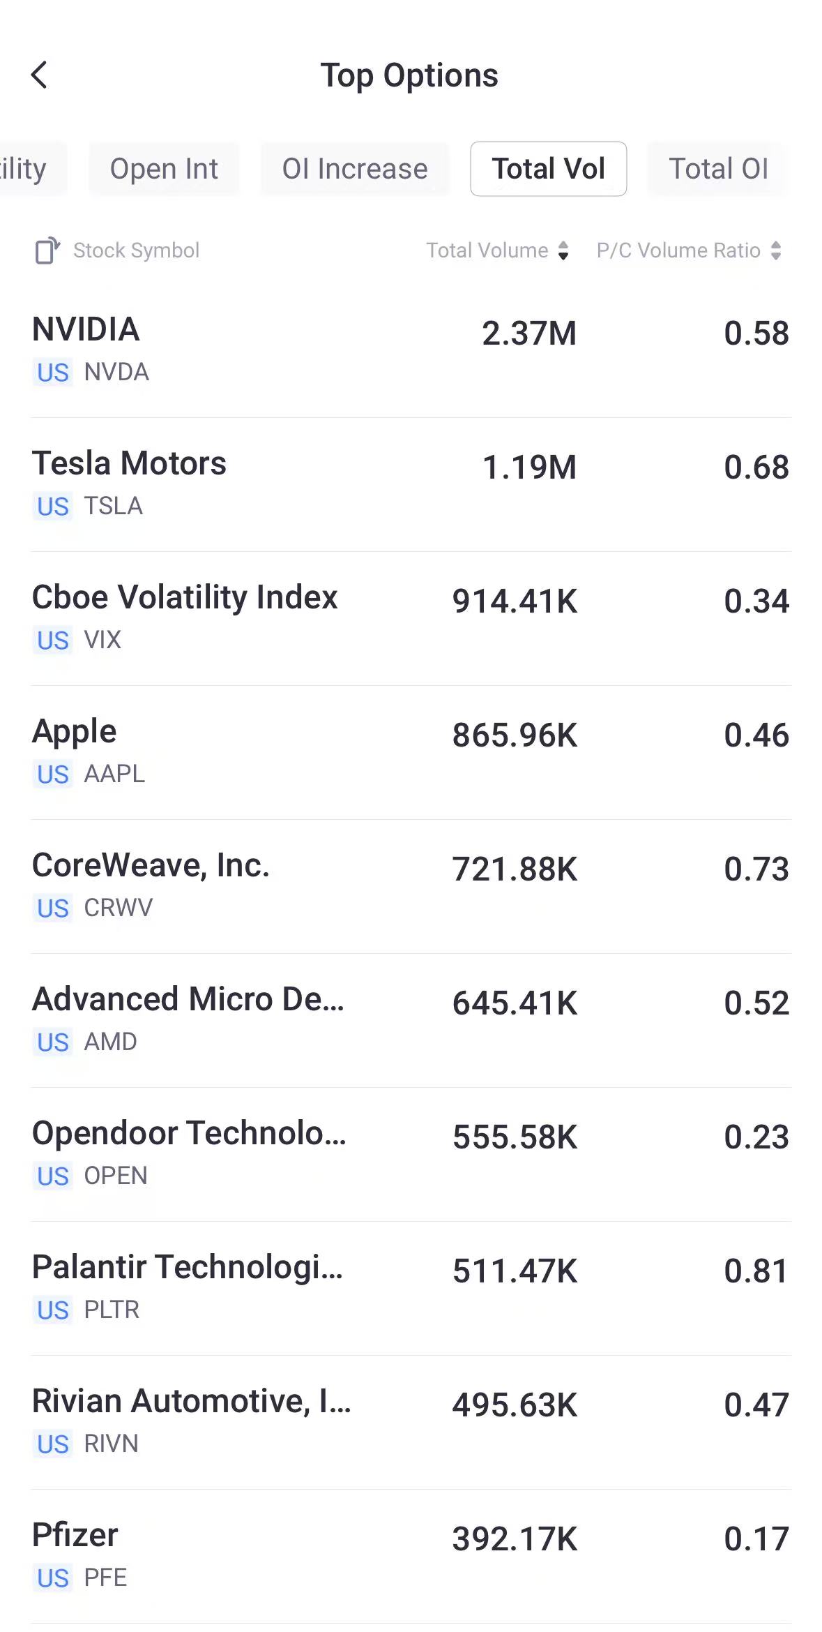Sort by P/C Volume Ratio arrows
The height and width of the screenshot is (1632, 822).
pos(775,250)
